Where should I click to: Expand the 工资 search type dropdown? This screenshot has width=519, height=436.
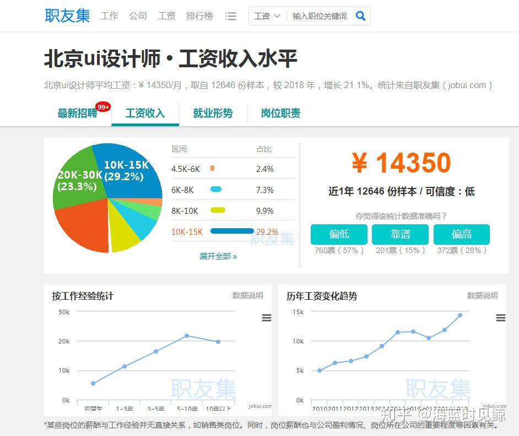pos(267,16)
